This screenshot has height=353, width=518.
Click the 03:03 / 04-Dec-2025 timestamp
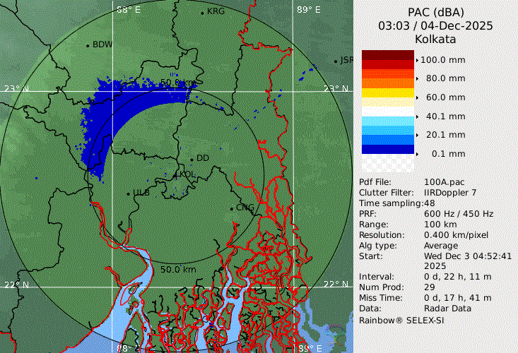(x=435, y=25)
